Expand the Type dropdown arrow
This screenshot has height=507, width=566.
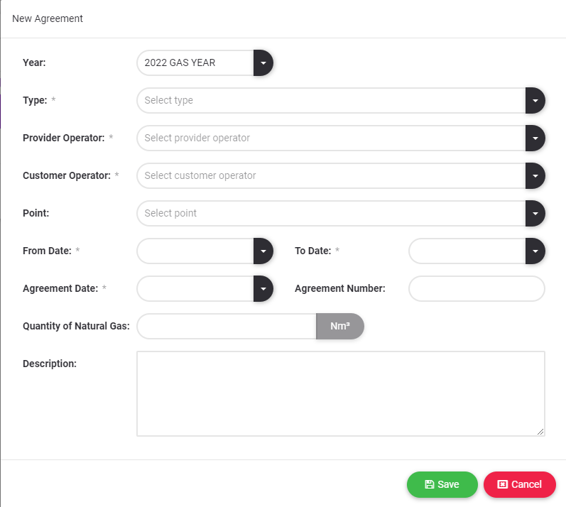[535, 101]
